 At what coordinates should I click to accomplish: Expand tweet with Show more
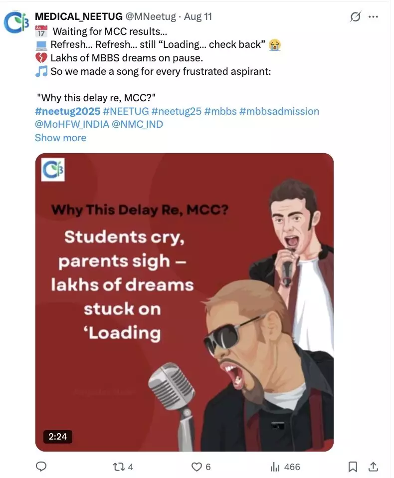point(61,138)
